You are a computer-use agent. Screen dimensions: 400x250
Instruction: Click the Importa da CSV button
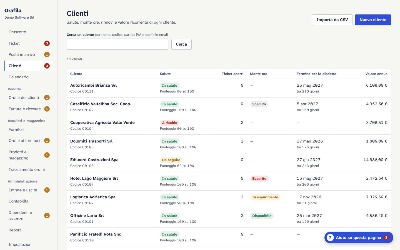coord(332,20)
